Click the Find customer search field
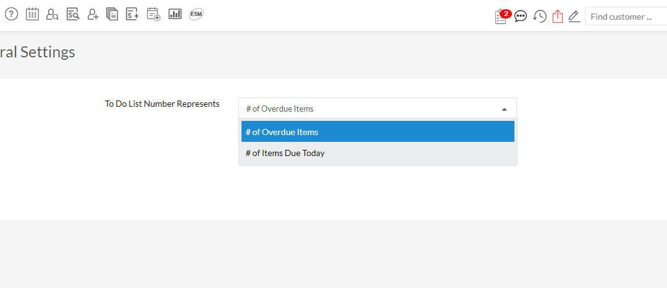The width and height of the screenshot is (667, 288). [x=625, y=17]
